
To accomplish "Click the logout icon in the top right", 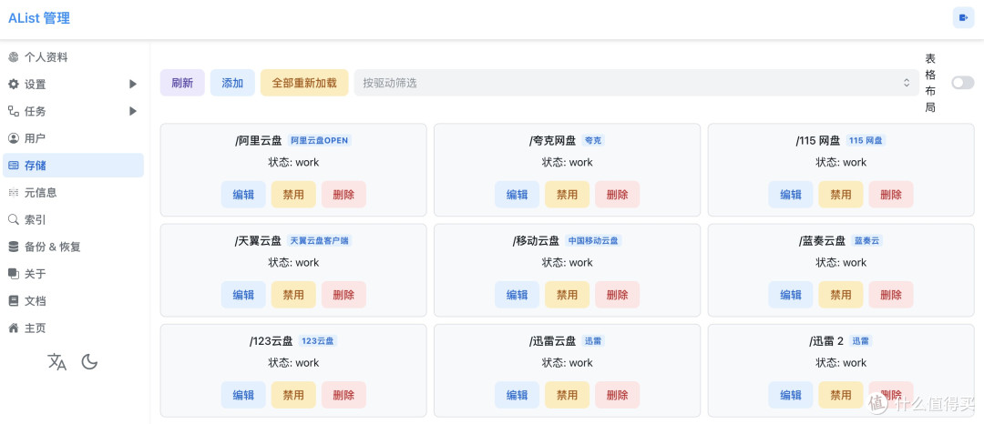I will (963, 17).
